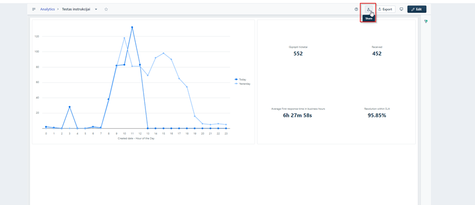Mark report as favorite with star
The width and height of the screenshot is (475, 205).
106,9
